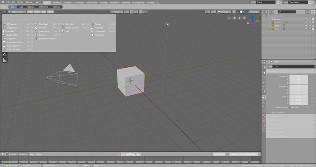Open the Shading options dropdown

[255, 12]
